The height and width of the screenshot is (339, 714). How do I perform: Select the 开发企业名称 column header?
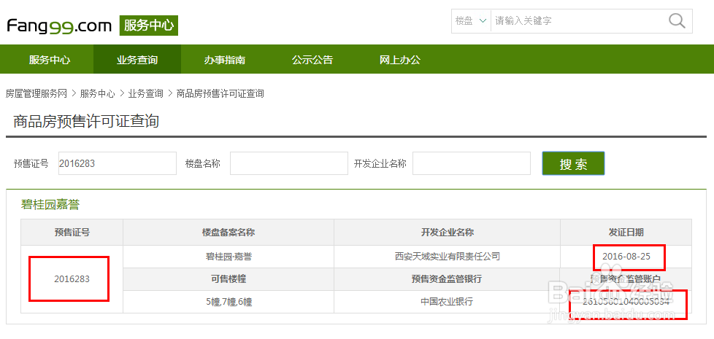(447, 233)
